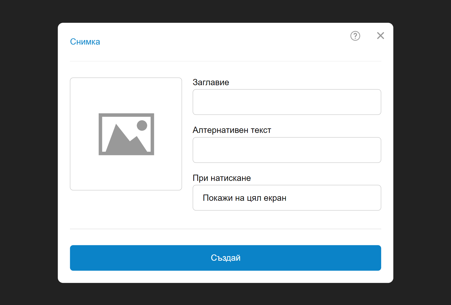This screenshot has width=451, height=305.
Task: Select the Покажи на цял екран option text
Action: (244, 198)
